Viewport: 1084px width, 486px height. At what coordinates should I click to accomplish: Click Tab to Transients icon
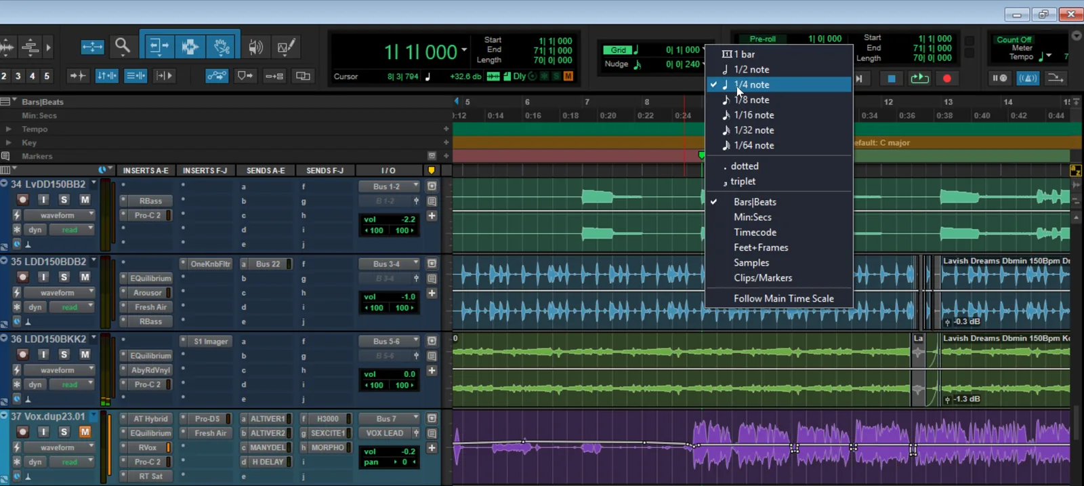click(x=78, y=76)
